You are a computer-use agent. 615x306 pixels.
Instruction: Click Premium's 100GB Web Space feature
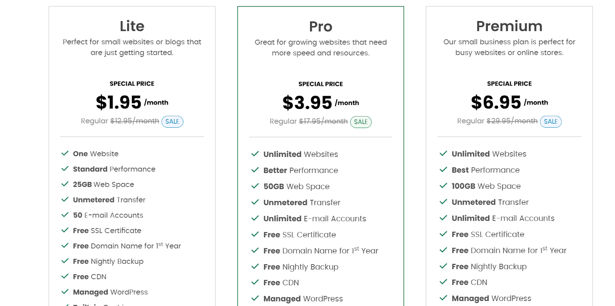pos(486,186)
